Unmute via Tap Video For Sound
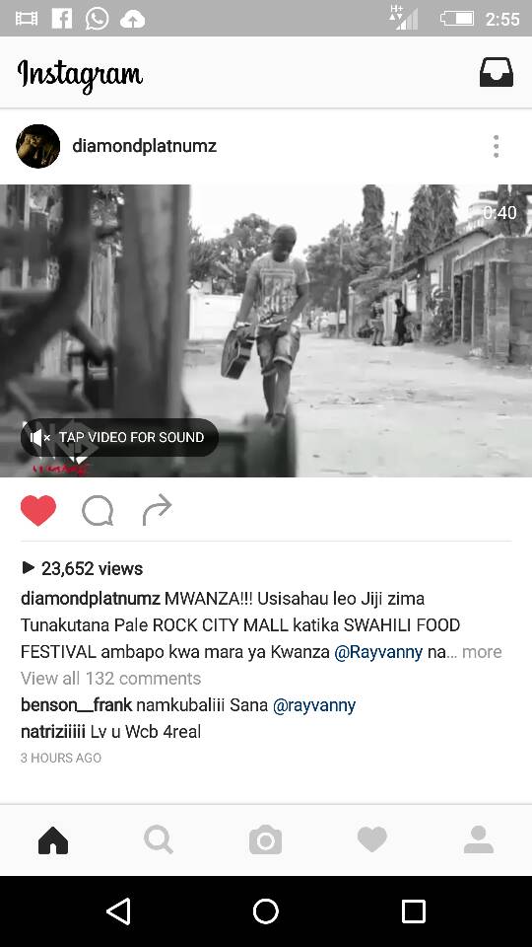This screenshot has height=947, width=532. pyautogui.click(x=119, y=437)
